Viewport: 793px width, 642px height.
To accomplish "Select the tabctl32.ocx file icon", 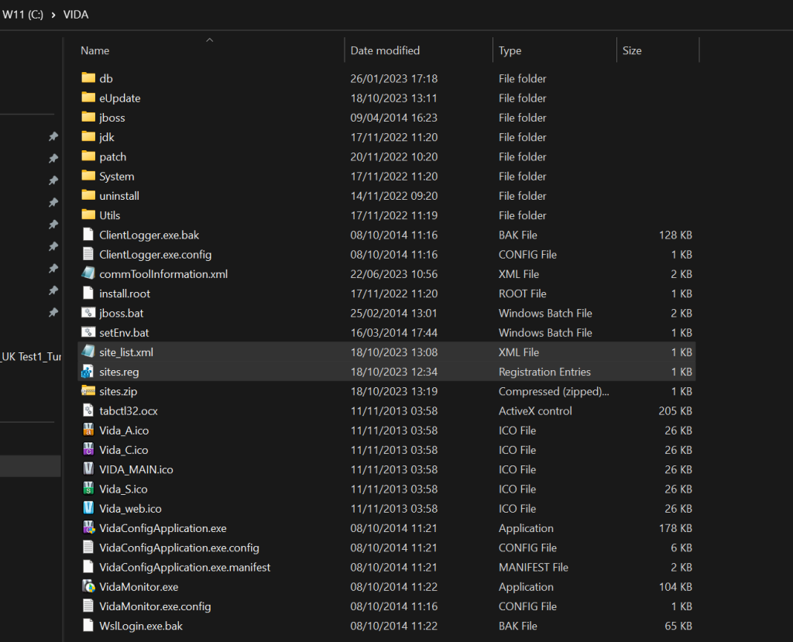I will pos(88,410).
